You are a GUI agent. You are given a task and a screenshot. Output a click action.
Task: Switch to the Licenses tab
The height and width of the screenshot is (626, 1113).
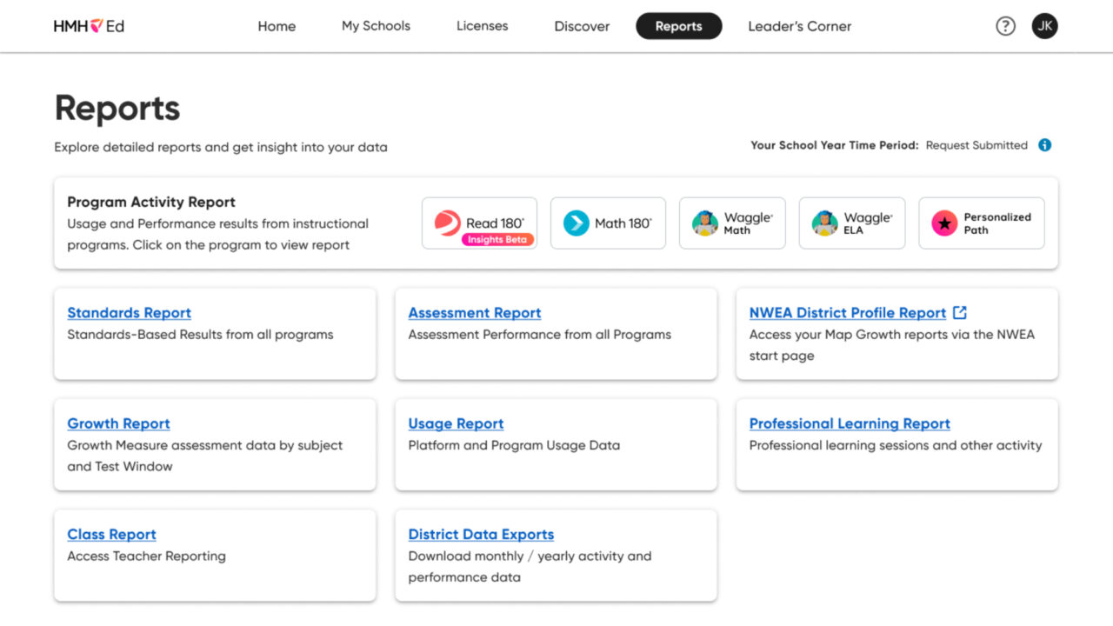tap(482, 26)
